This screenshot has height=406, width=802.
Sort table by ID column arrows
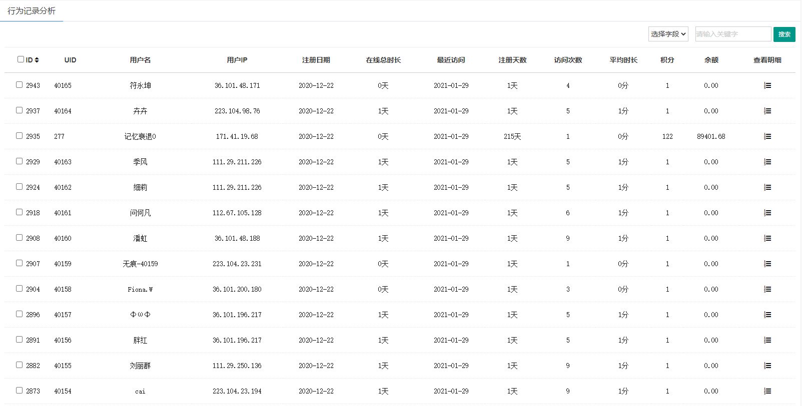click(x=37, y=60)
